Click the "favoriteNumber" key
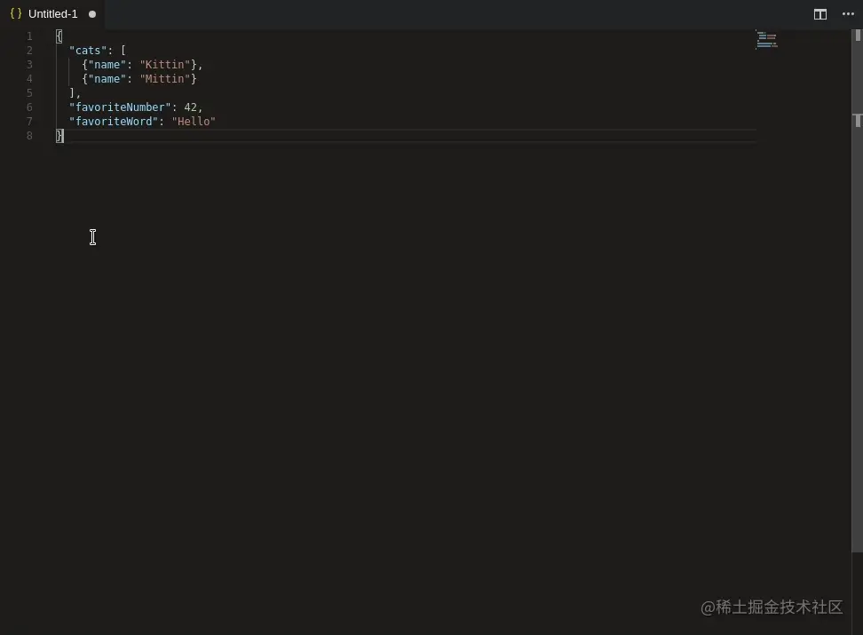 [x=120, y=107]
